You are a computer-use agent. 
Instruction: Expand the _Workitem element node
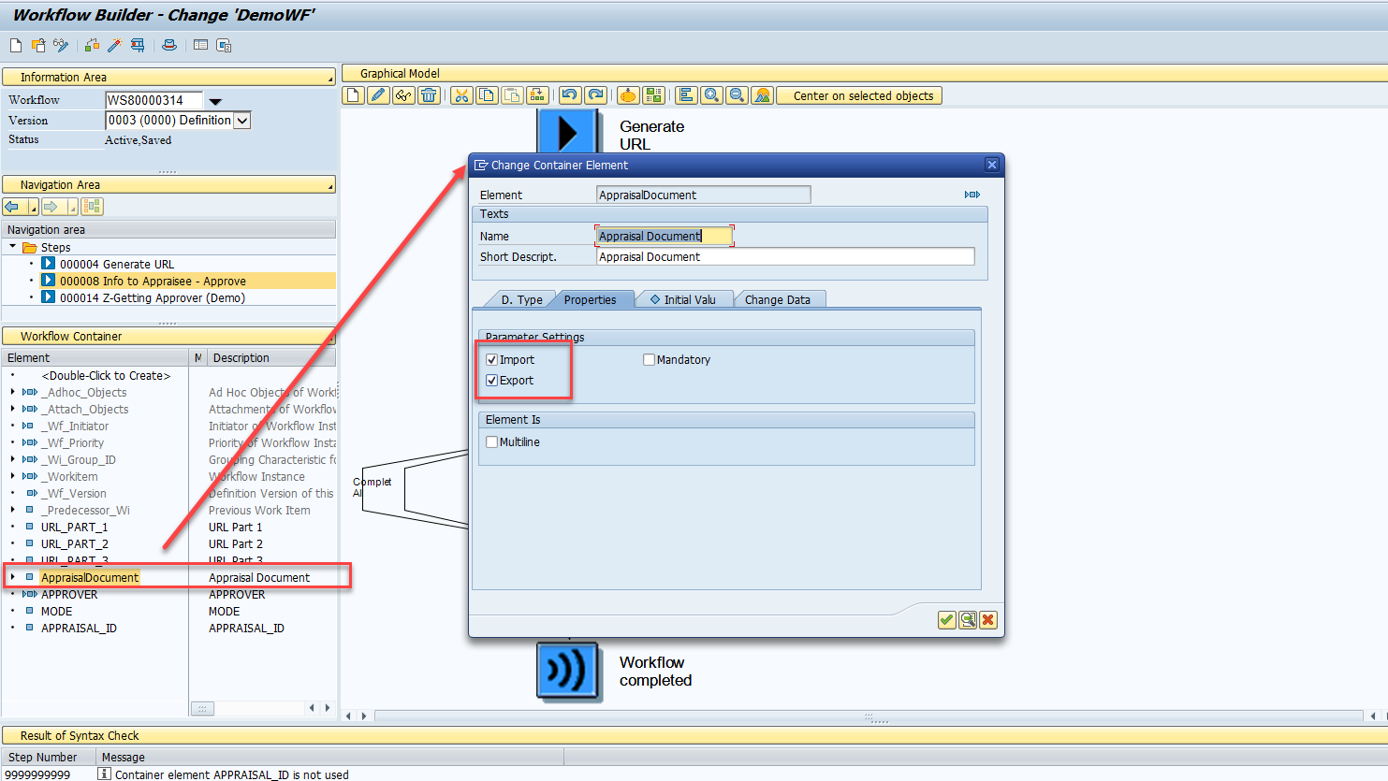coord(13,476)
